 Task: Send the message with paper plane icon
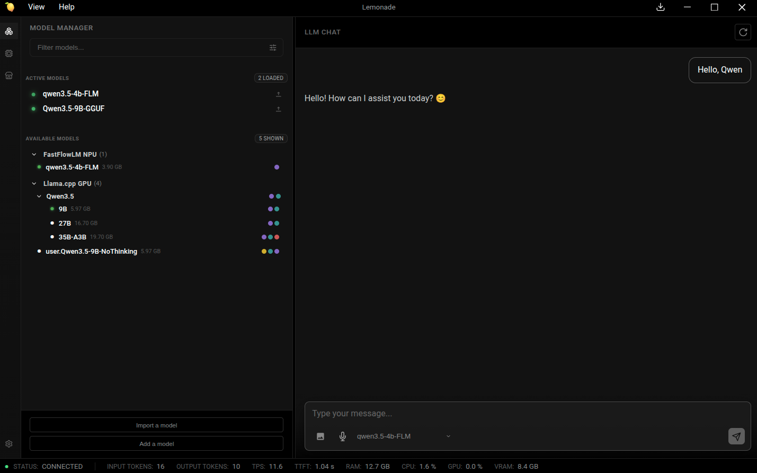click(x=736, y=436)
